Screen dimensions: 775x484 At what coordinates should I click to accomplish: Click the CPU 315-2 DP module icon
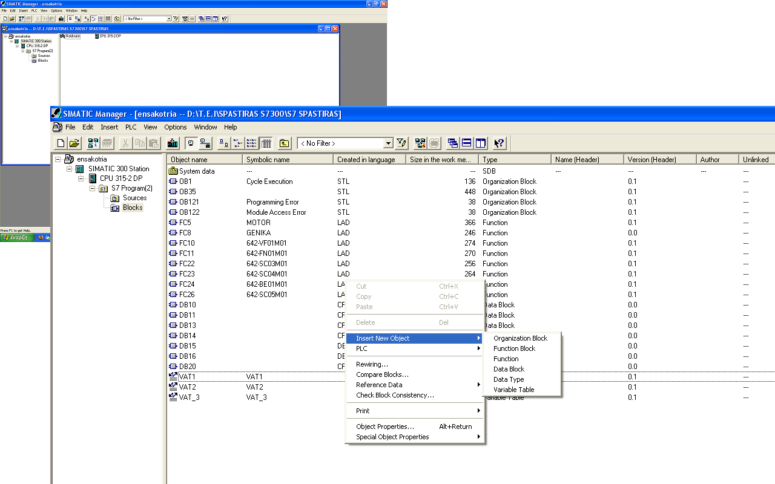pos(93,178)
